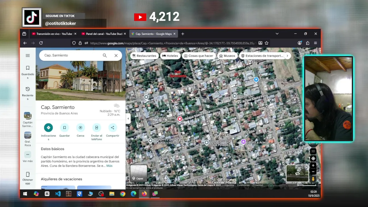Click the browser back arrow

pyautogui.click(x=25, y=43)
